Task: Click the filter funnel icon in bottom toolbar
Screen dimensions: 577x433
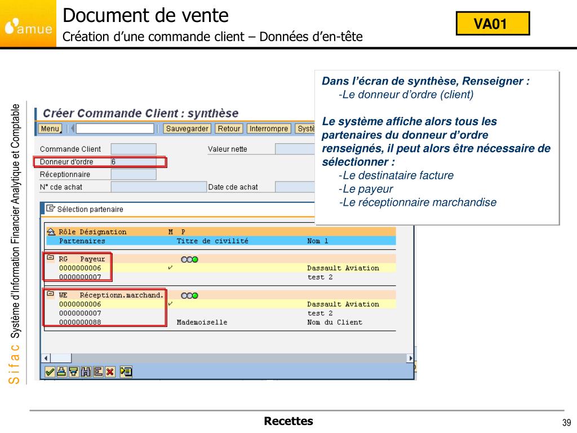Action: pos(74,372)
